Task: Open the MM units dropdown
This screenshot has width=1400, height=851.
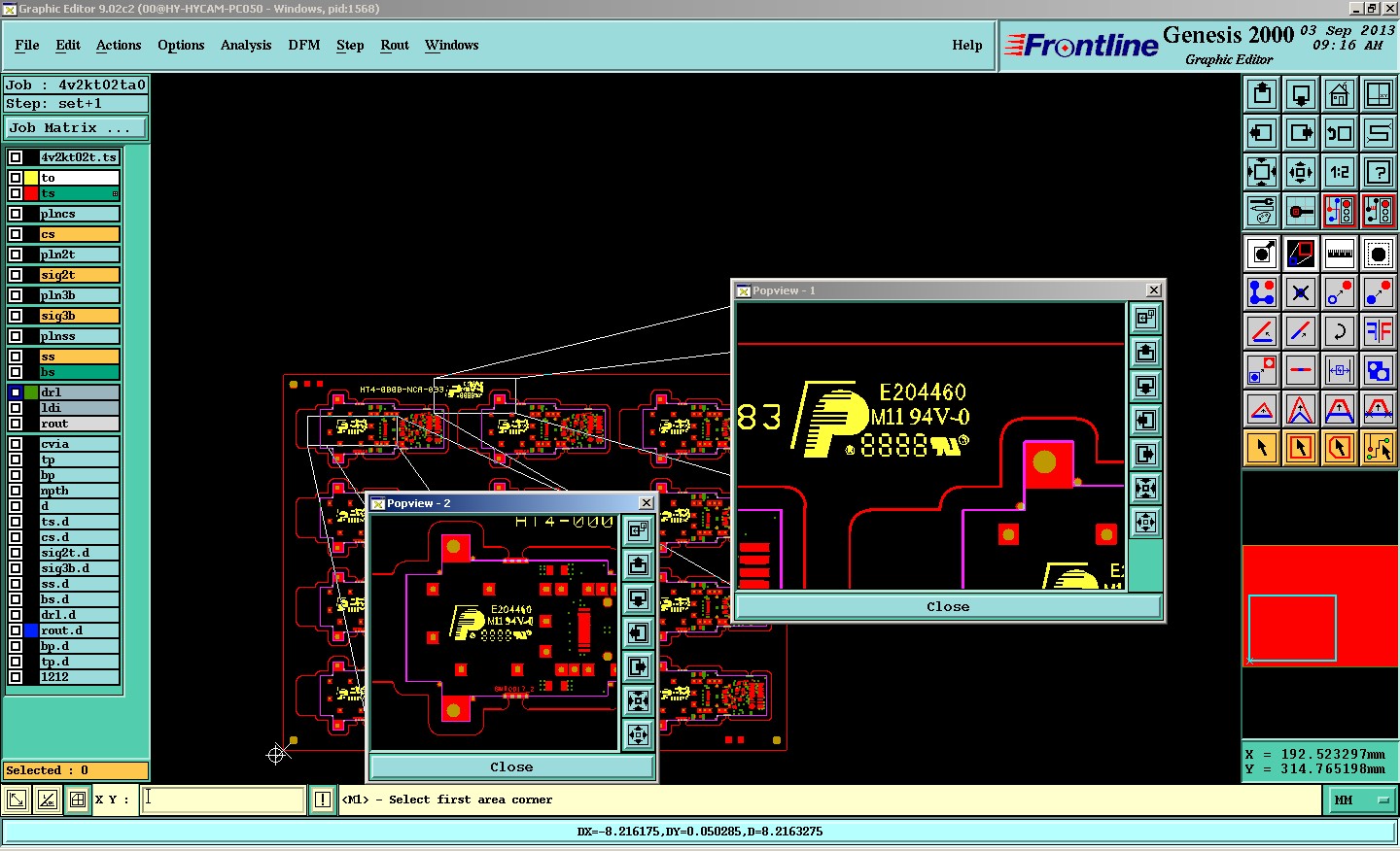Action: [x=1361, y=800]
